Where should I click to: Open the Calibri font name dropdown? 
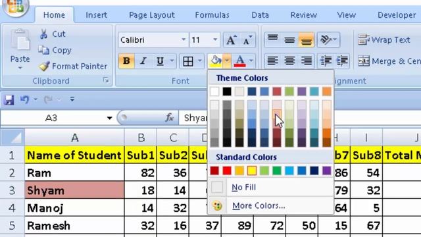[x=184, y=39]
